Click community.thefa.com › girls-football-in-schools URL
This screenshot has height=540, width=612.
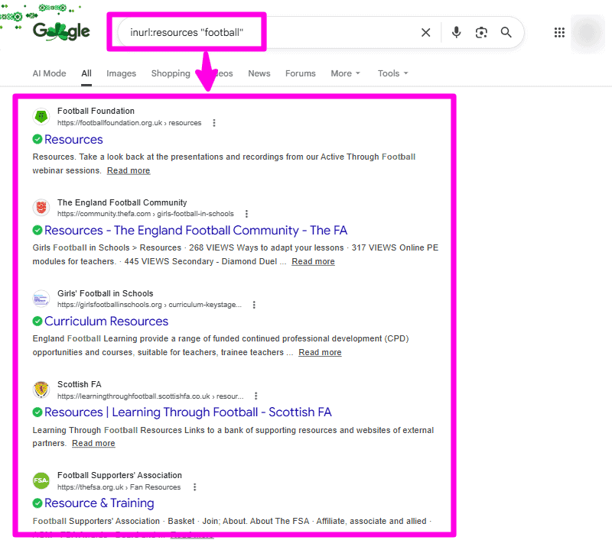tap(145, 214)
